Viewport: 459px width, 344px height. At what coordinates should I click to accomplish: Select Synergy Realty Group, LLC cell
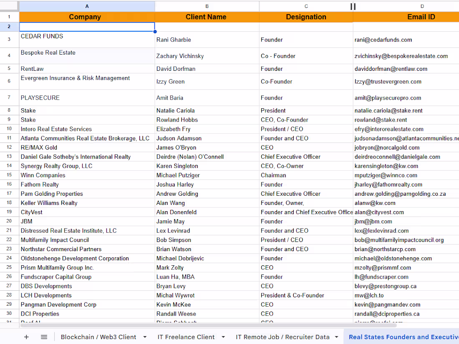[87, 166]
